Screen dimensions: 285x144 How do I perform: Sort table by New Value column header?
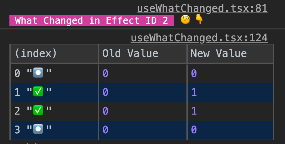[x=230, y=54]
